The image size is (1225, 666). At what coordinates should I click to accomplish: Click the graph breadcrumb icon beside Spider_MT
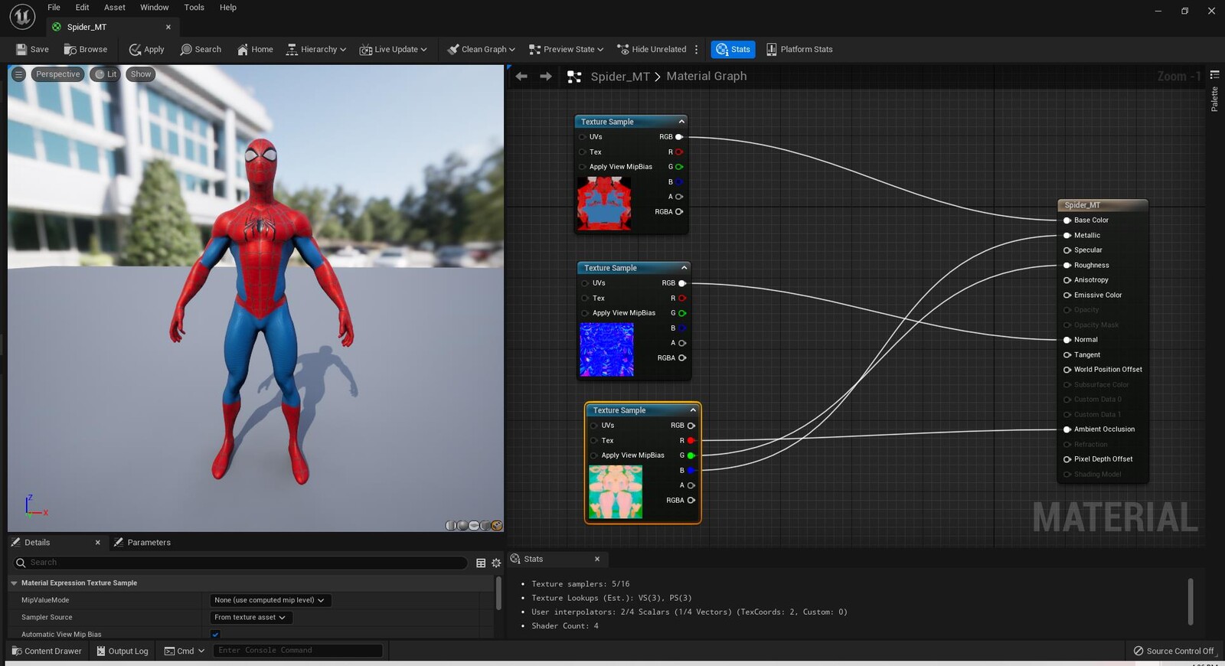[x=574, y=77]
